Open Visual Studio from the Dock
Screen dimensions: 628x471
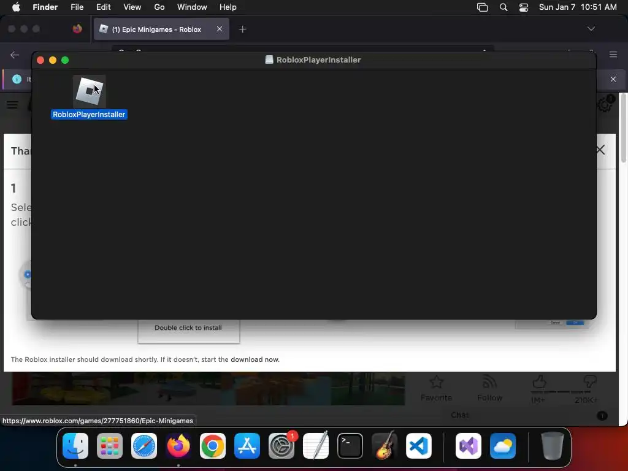469,446
